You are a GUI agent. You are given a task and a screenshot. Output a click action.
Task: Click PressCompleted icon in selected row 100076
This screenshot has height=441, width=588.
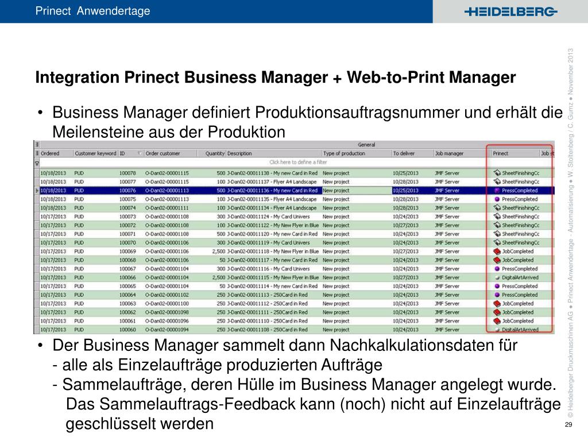tap(497, 191)
